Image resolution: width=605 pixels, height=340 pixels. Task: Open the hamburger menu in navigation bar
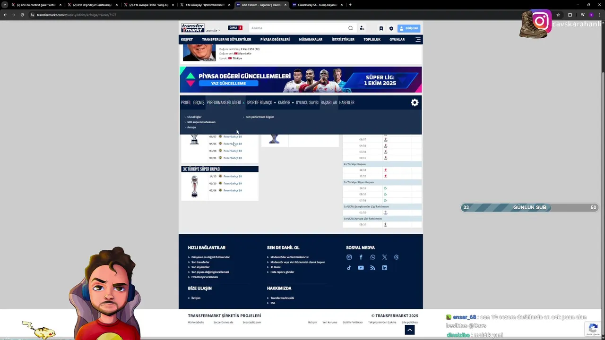click(x=418, y=40)
